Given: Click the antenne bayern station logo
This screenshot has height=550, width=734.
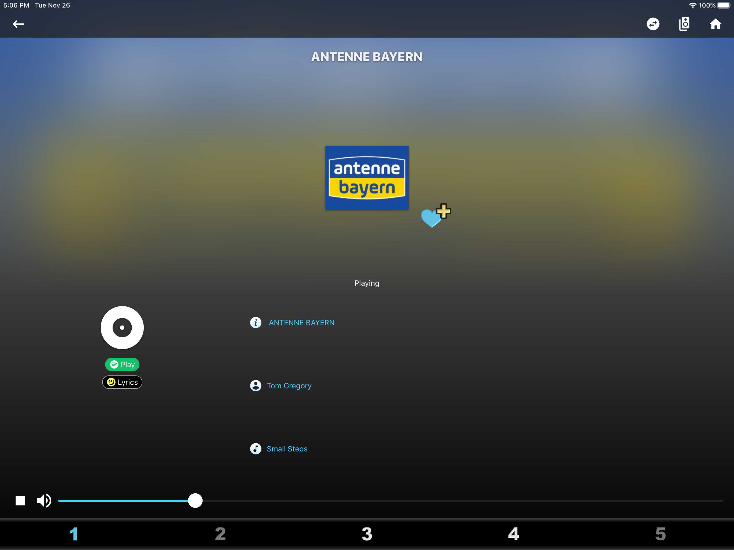Looking at the screenshot, I should pos(367,178).
